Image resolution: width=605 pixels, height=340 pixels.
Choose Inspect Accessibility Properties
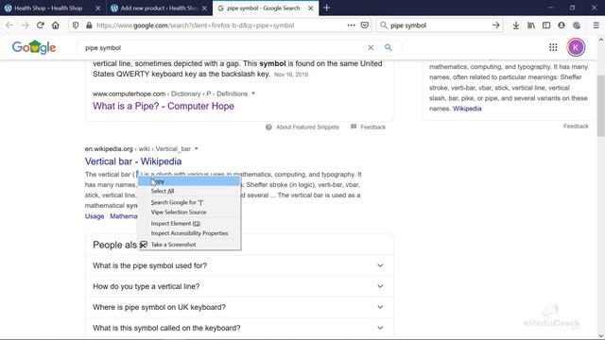(x=189, y=233)
